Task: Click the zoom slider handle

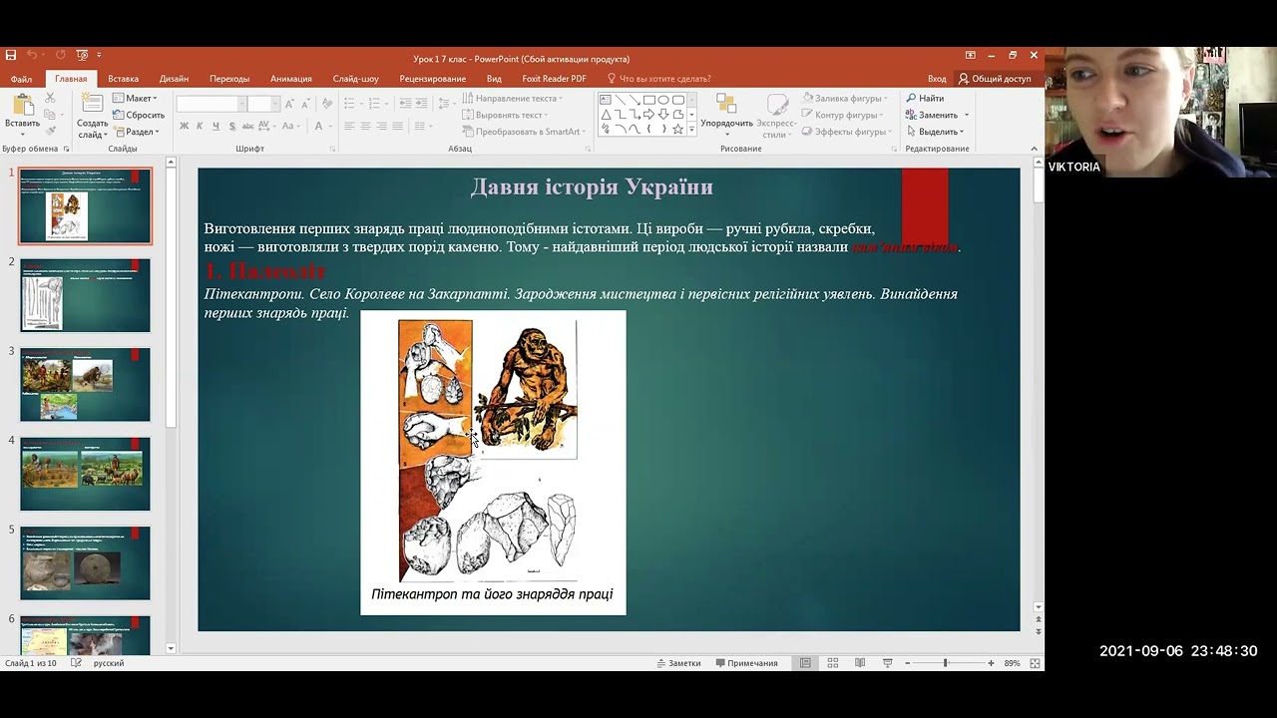Action: point(945,663)
